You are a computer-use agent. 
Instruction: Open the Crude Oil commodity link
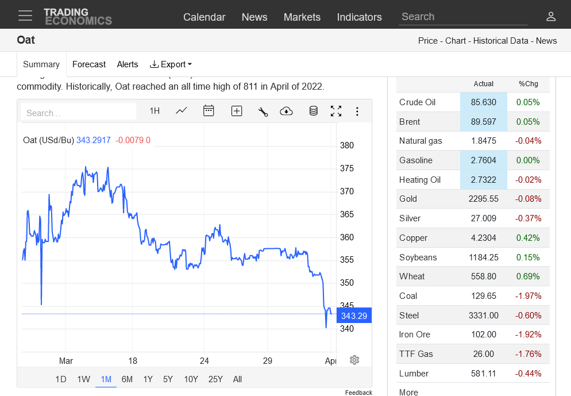point(417,102)
